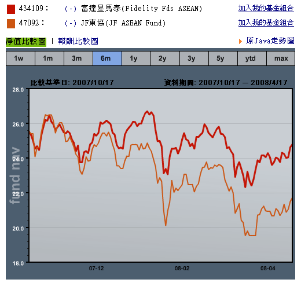Select the 淨值比較圖 tab
Screen dimensions: 301x283
[x=26, y=42]
